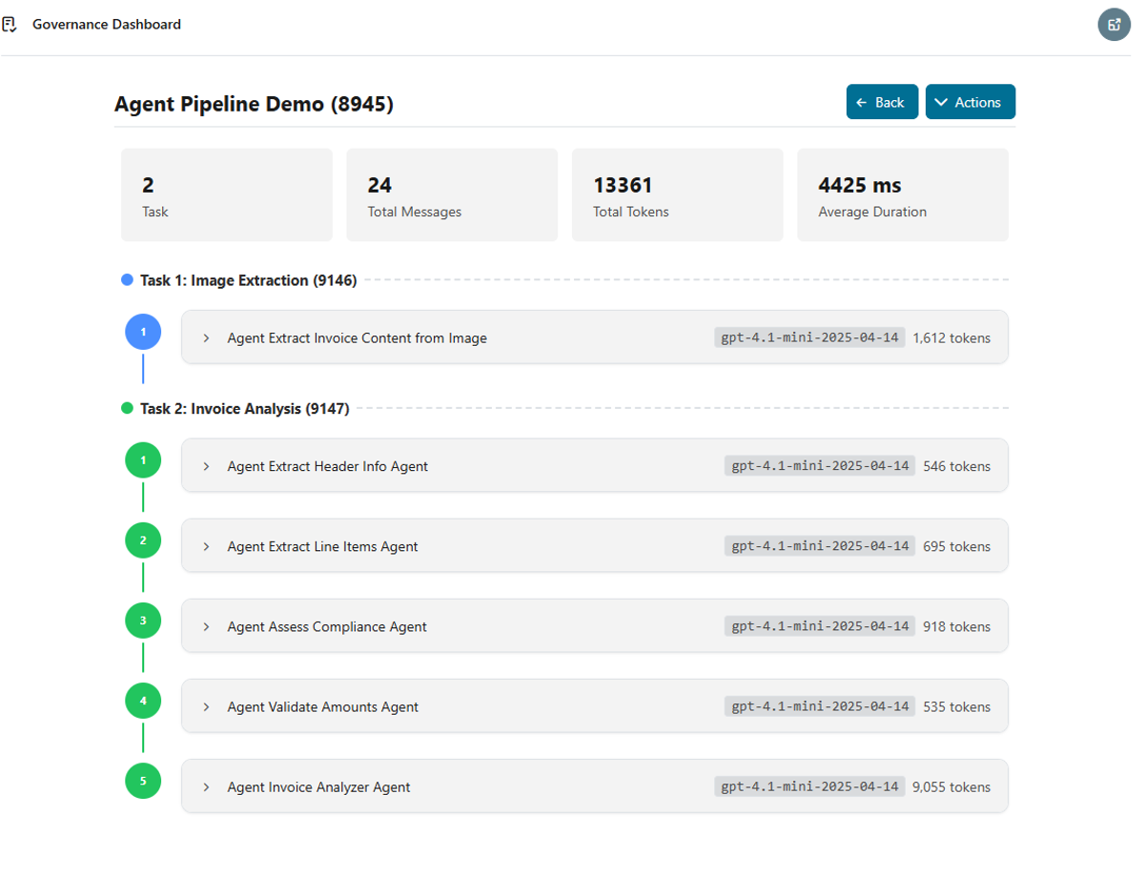
Task: Click the Average Duration card showing 4425 ms
Action: pyautogui.click(x=903, y=194)
